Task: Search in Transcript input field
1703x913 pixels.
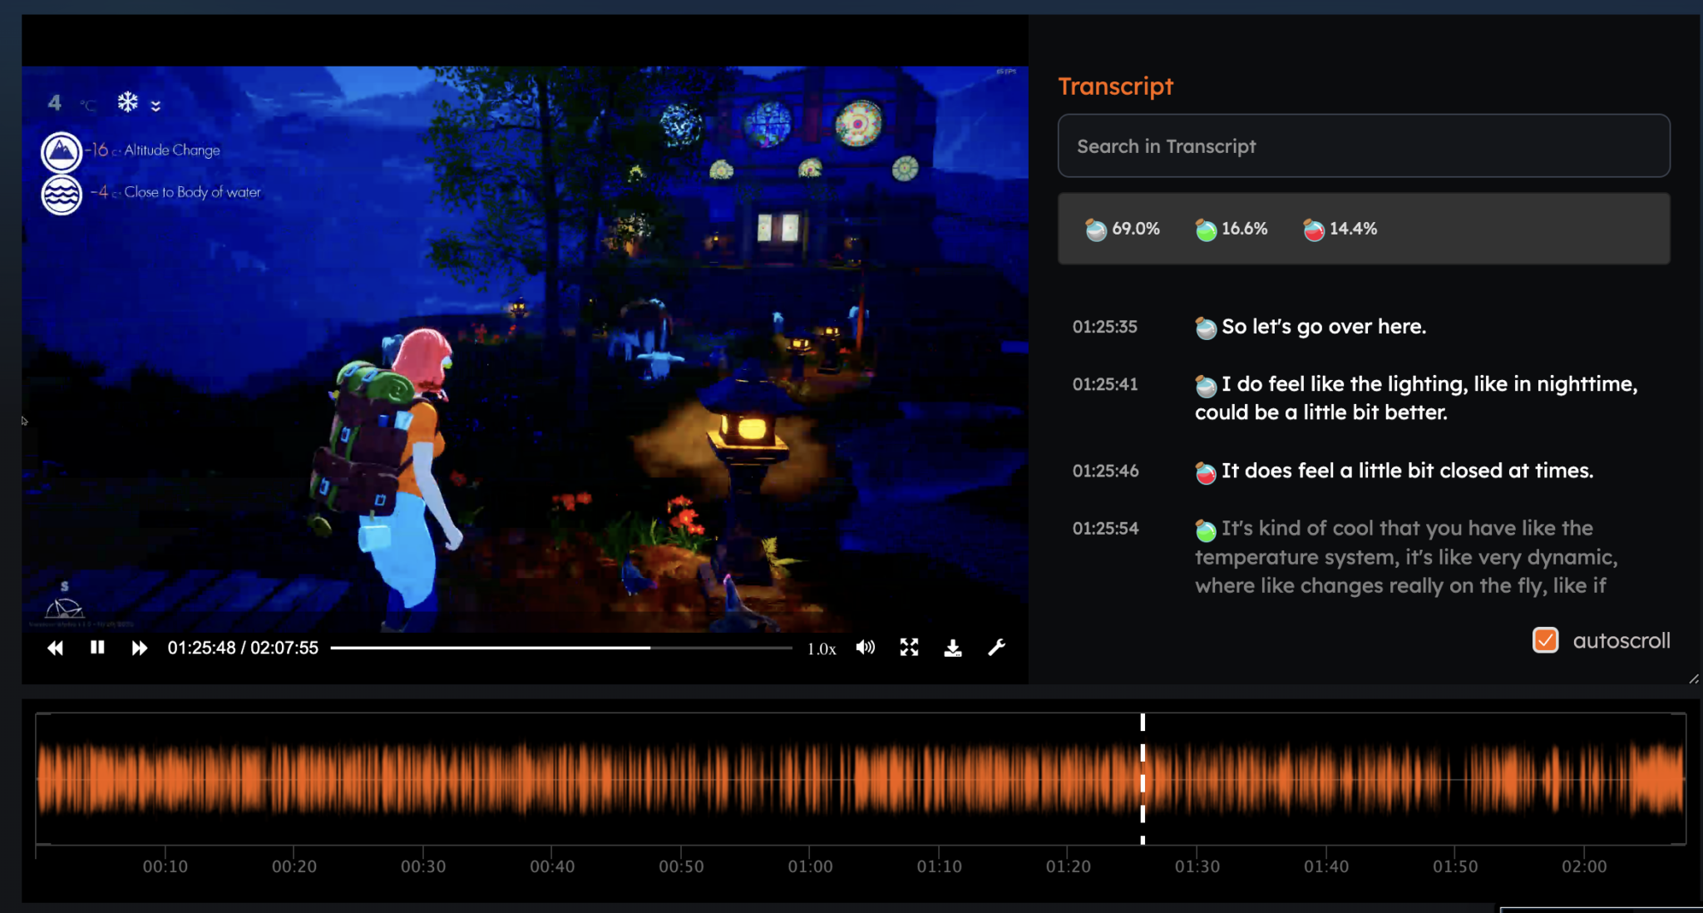Action: [x=1363, y=146]
